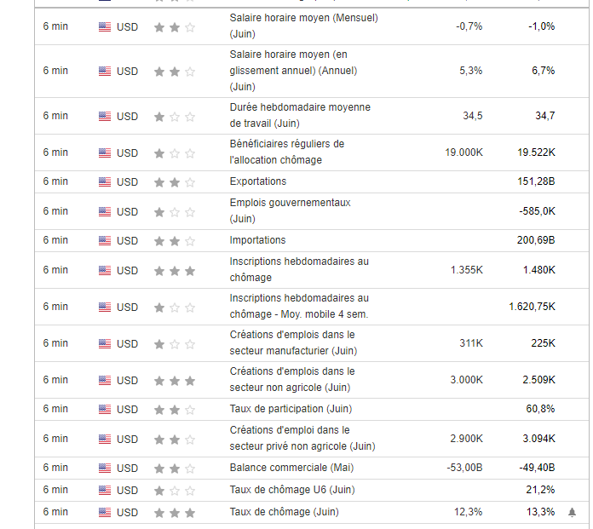Open the Salaire horaire moyen (Mensuel) event
The width and height of the screenshot is (593, 529).
(303, 26)
